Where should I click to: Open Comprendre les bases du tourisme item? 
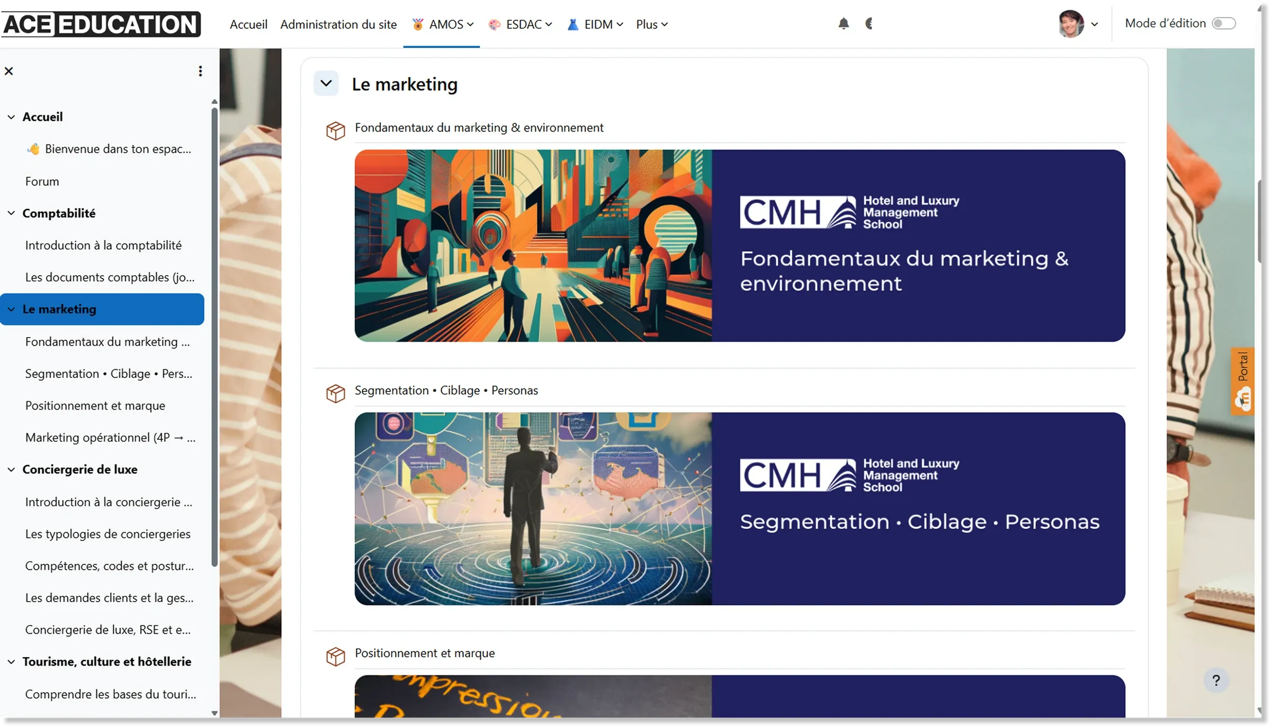[110, 694]
